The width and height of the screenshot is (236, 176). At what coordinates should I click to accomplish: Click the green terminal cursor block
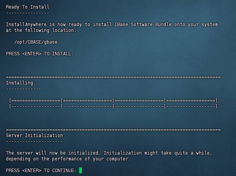(80, 170)
